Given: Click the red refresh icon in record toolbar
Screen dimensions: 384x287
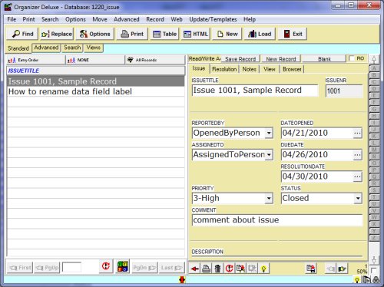Looking at the screenshot, I should [x=229, y=269].
